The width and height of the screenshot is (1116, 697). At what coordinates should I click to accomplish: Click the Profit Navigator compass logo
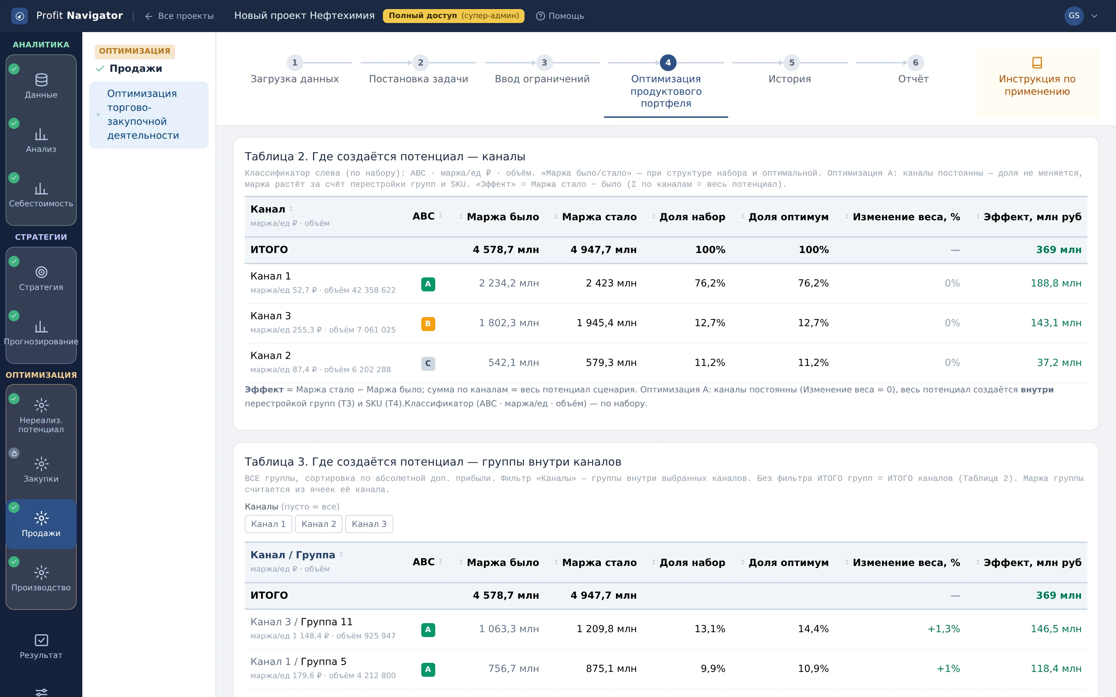point(20,16)
